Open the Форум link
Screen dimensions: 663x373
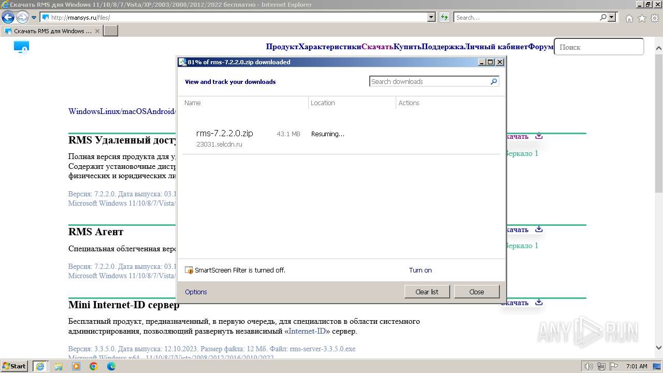point(541,47)
